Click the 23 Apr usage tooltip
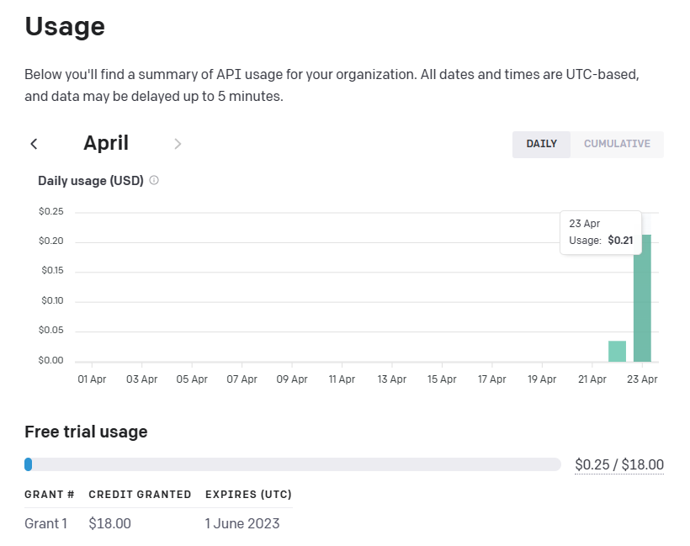Image resolution: width=690 pixels, height=546 pixels. pos(601,231)
